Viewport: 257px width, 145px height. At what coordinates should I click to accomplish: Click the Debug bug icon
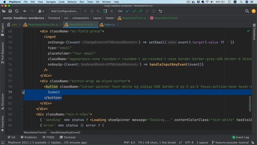[92, 11]
